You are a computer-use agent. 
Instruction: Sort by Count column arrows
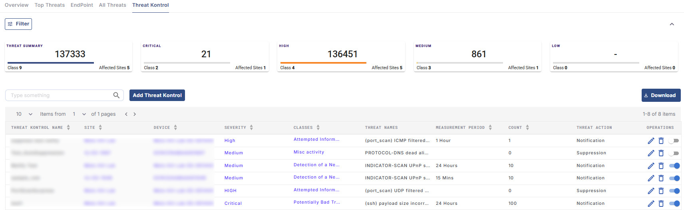coord(527,128)
